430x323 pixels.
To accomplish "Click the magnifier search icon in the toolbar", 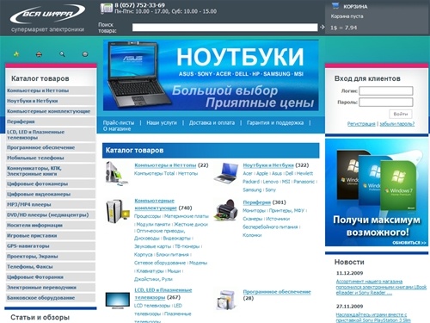I will [x=62, y=54].
